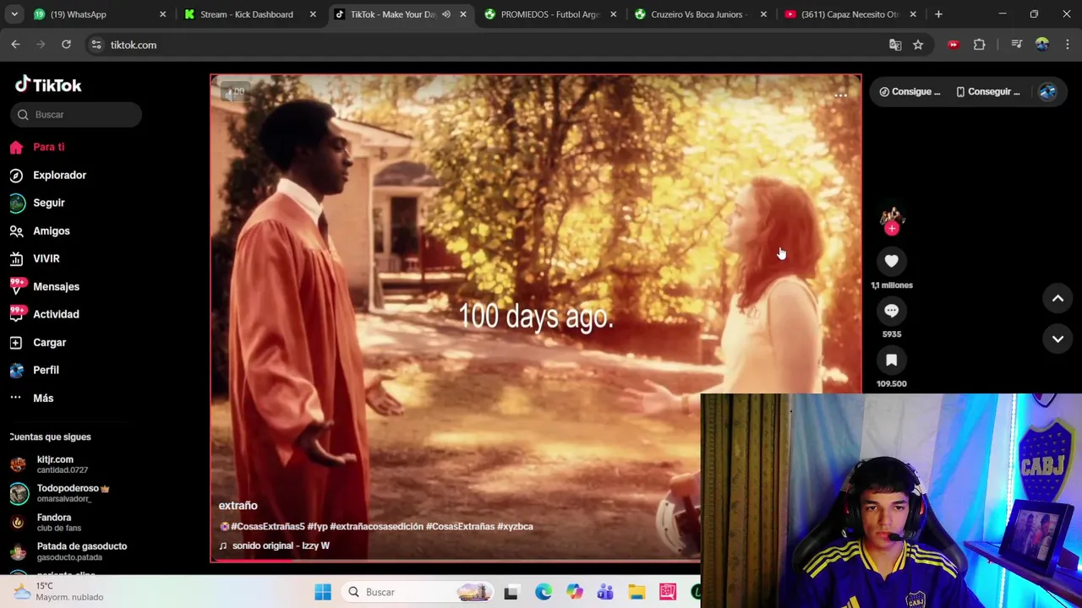1082x608 pixels.
Task: Focus the TikTok Buscar search field
Action: pyautogui.click(x=76, y=115)
